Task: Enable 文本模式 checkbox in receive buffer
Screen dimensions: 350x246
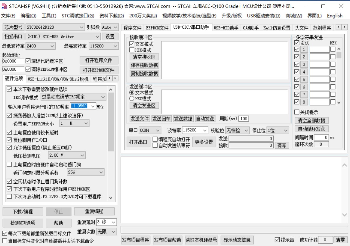Action: point(132,44)
